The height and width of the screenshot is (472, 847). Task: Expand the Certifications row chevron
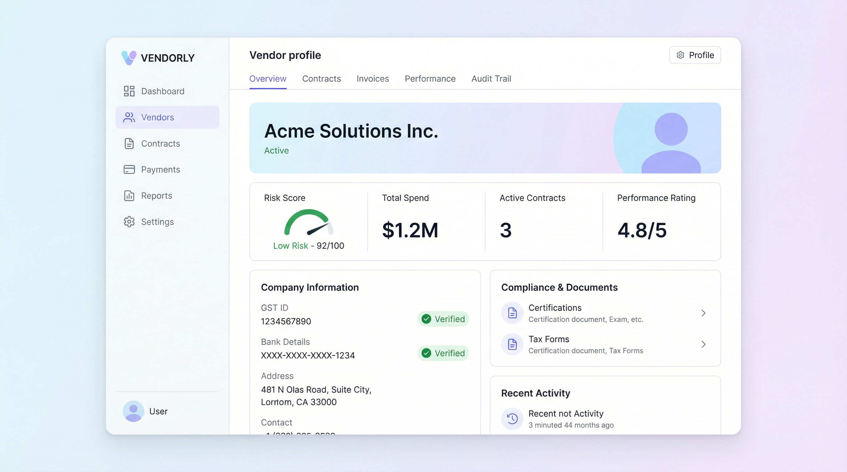tap(703, 313)
